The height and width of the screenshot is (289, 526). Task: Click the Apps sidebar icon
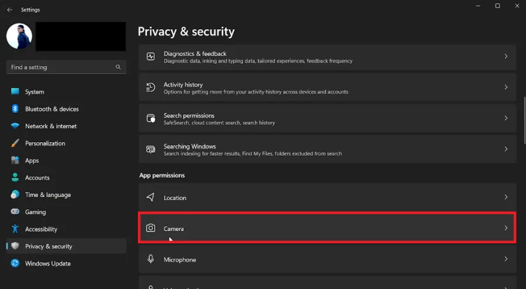tap(15, 160)
